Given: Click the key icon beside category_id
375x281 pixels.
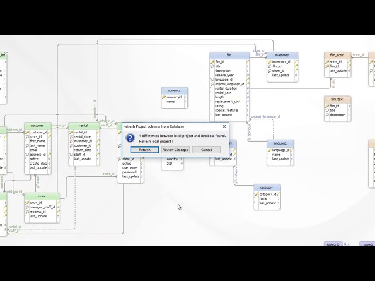Looking at the screenshot, I should [257, 194].
